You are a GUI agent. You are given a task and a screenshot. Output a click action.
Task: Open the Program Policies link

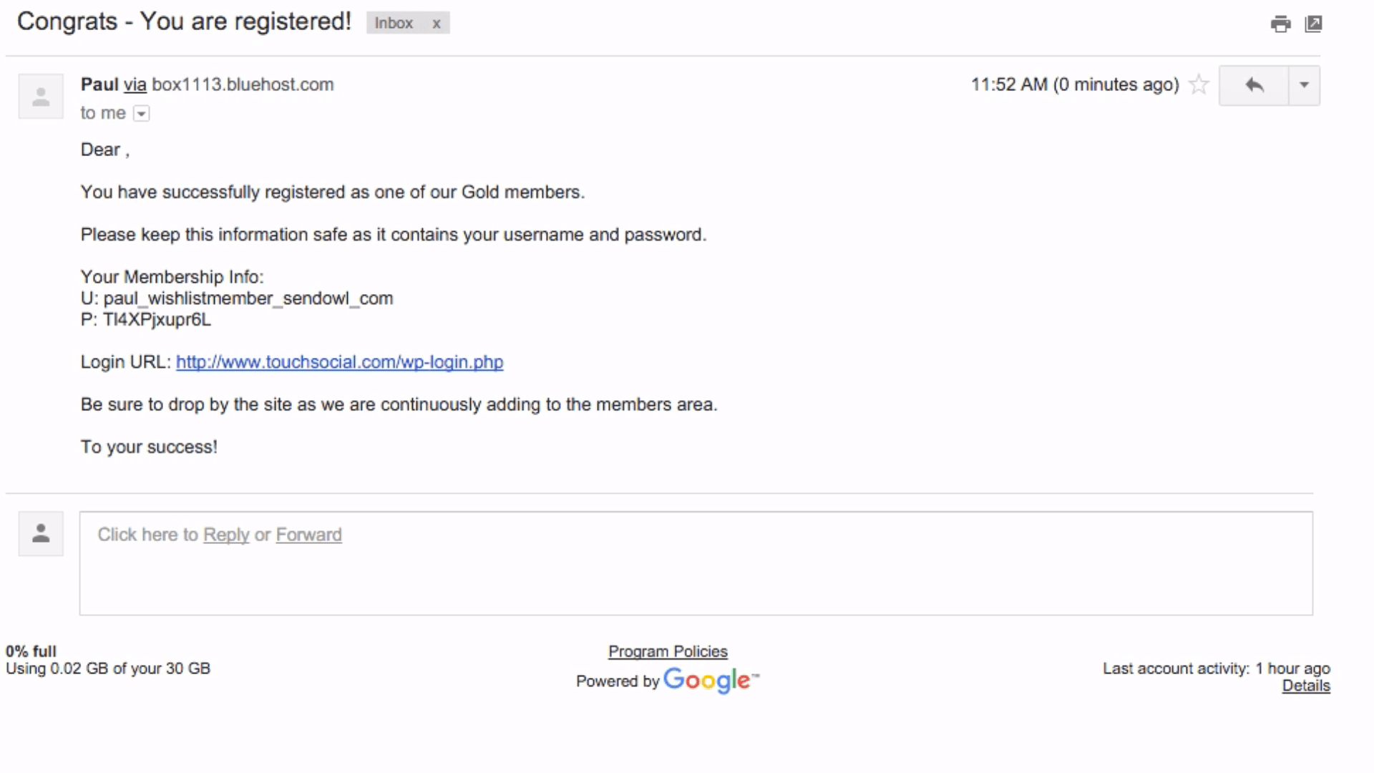coord(668,651)
